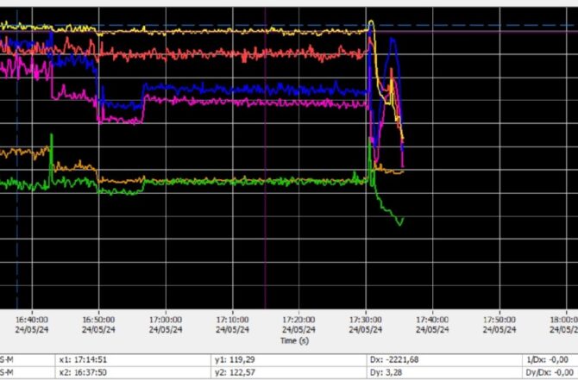Select the 'x1: 17:14:51' cursor readout cell
Screen dimensions: 578x380
point(133,359)
